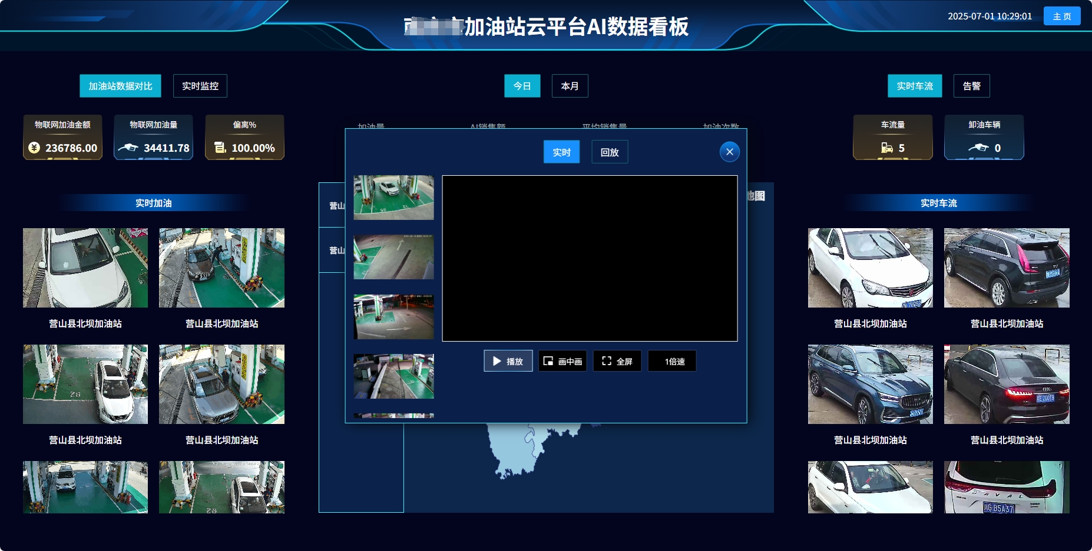This screenshot has height=551, width=1092.
Task: Click the 236786.00 amount value
Action: tap(71, 148)
